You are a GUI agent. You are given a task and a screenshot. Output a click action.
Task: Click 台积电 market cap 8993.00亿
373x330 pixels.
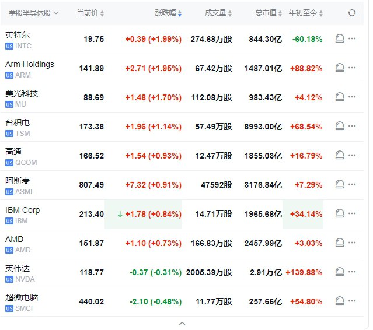[x=263, y=127]
